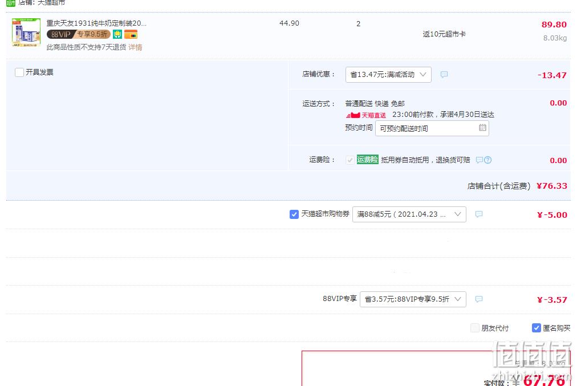Viewport: 577px width, 386px height.
Task: Click the 天猫直送 delivery logo
Action: 366,115
